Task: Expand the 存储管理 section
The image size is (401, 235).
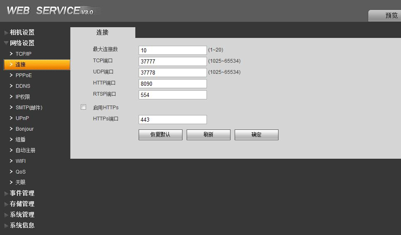Action: click(22, 204)
